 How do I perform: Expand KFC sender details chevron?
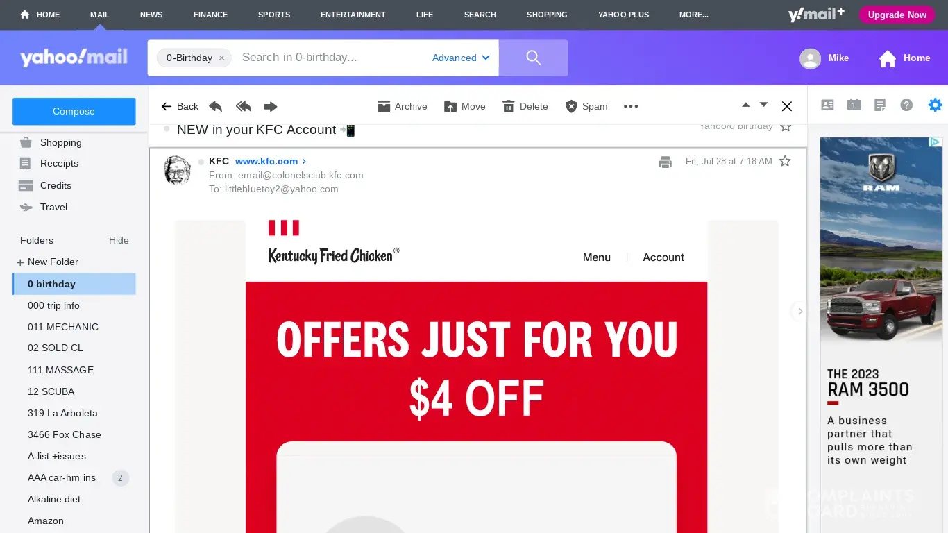coord(304,161)
